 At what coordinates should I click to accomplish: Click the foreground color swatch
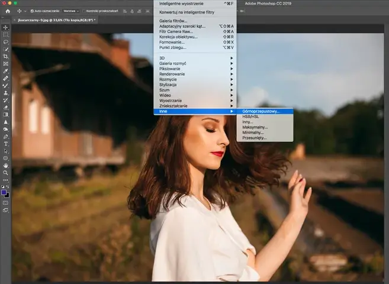[4, 192]
